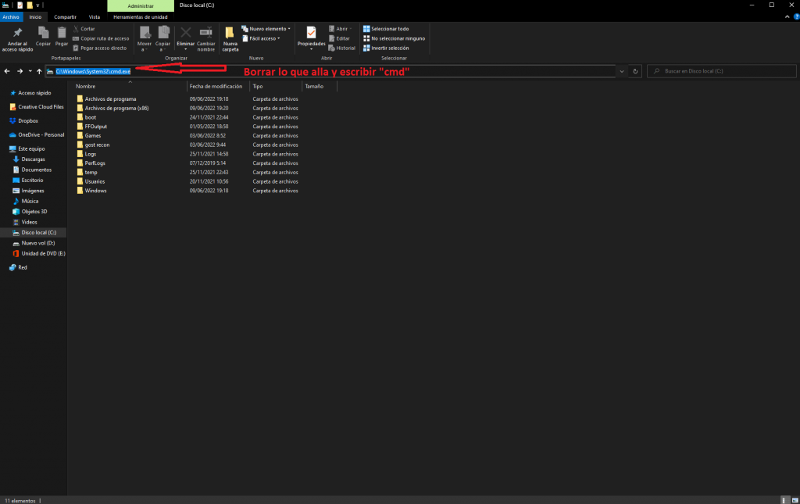This screenshot has height=504, width=800.
Task: Select Descargas in the navigation pane
Action: [x=33, y=159]
